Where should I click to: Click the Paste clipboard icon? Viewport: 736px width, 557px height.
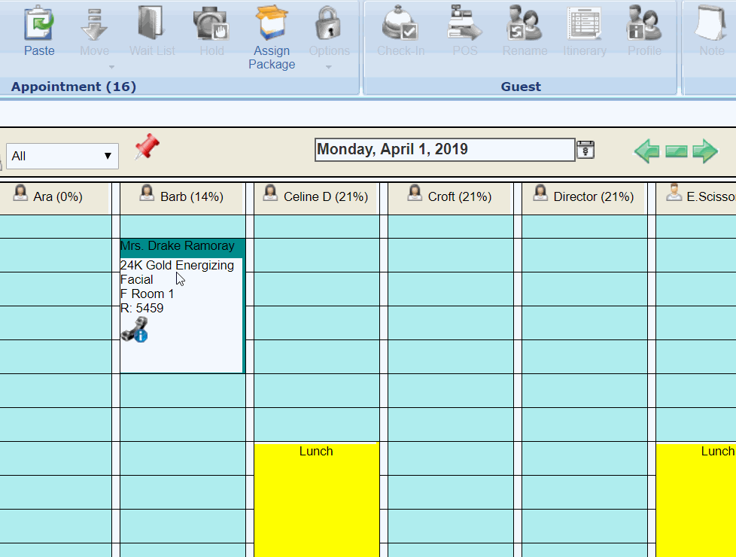pyautogui.click(x=39, y=23)
